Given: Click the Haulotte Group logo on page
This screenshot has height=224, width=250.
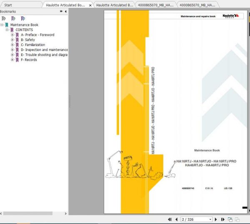Looking at the screenshot, I should click(230, 16).
